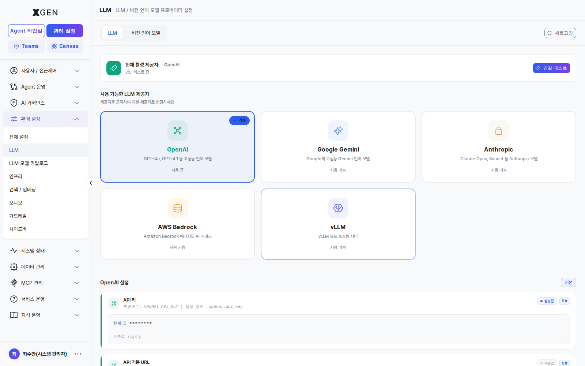Select the 관리 설정 button

click(x=65, y=31)
